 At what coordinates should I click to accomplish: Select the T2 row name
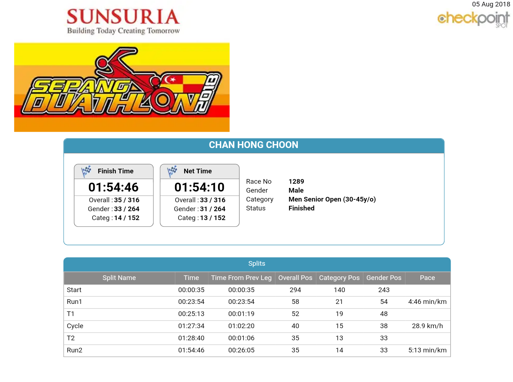pyautogui.click(x=71, y=338)
